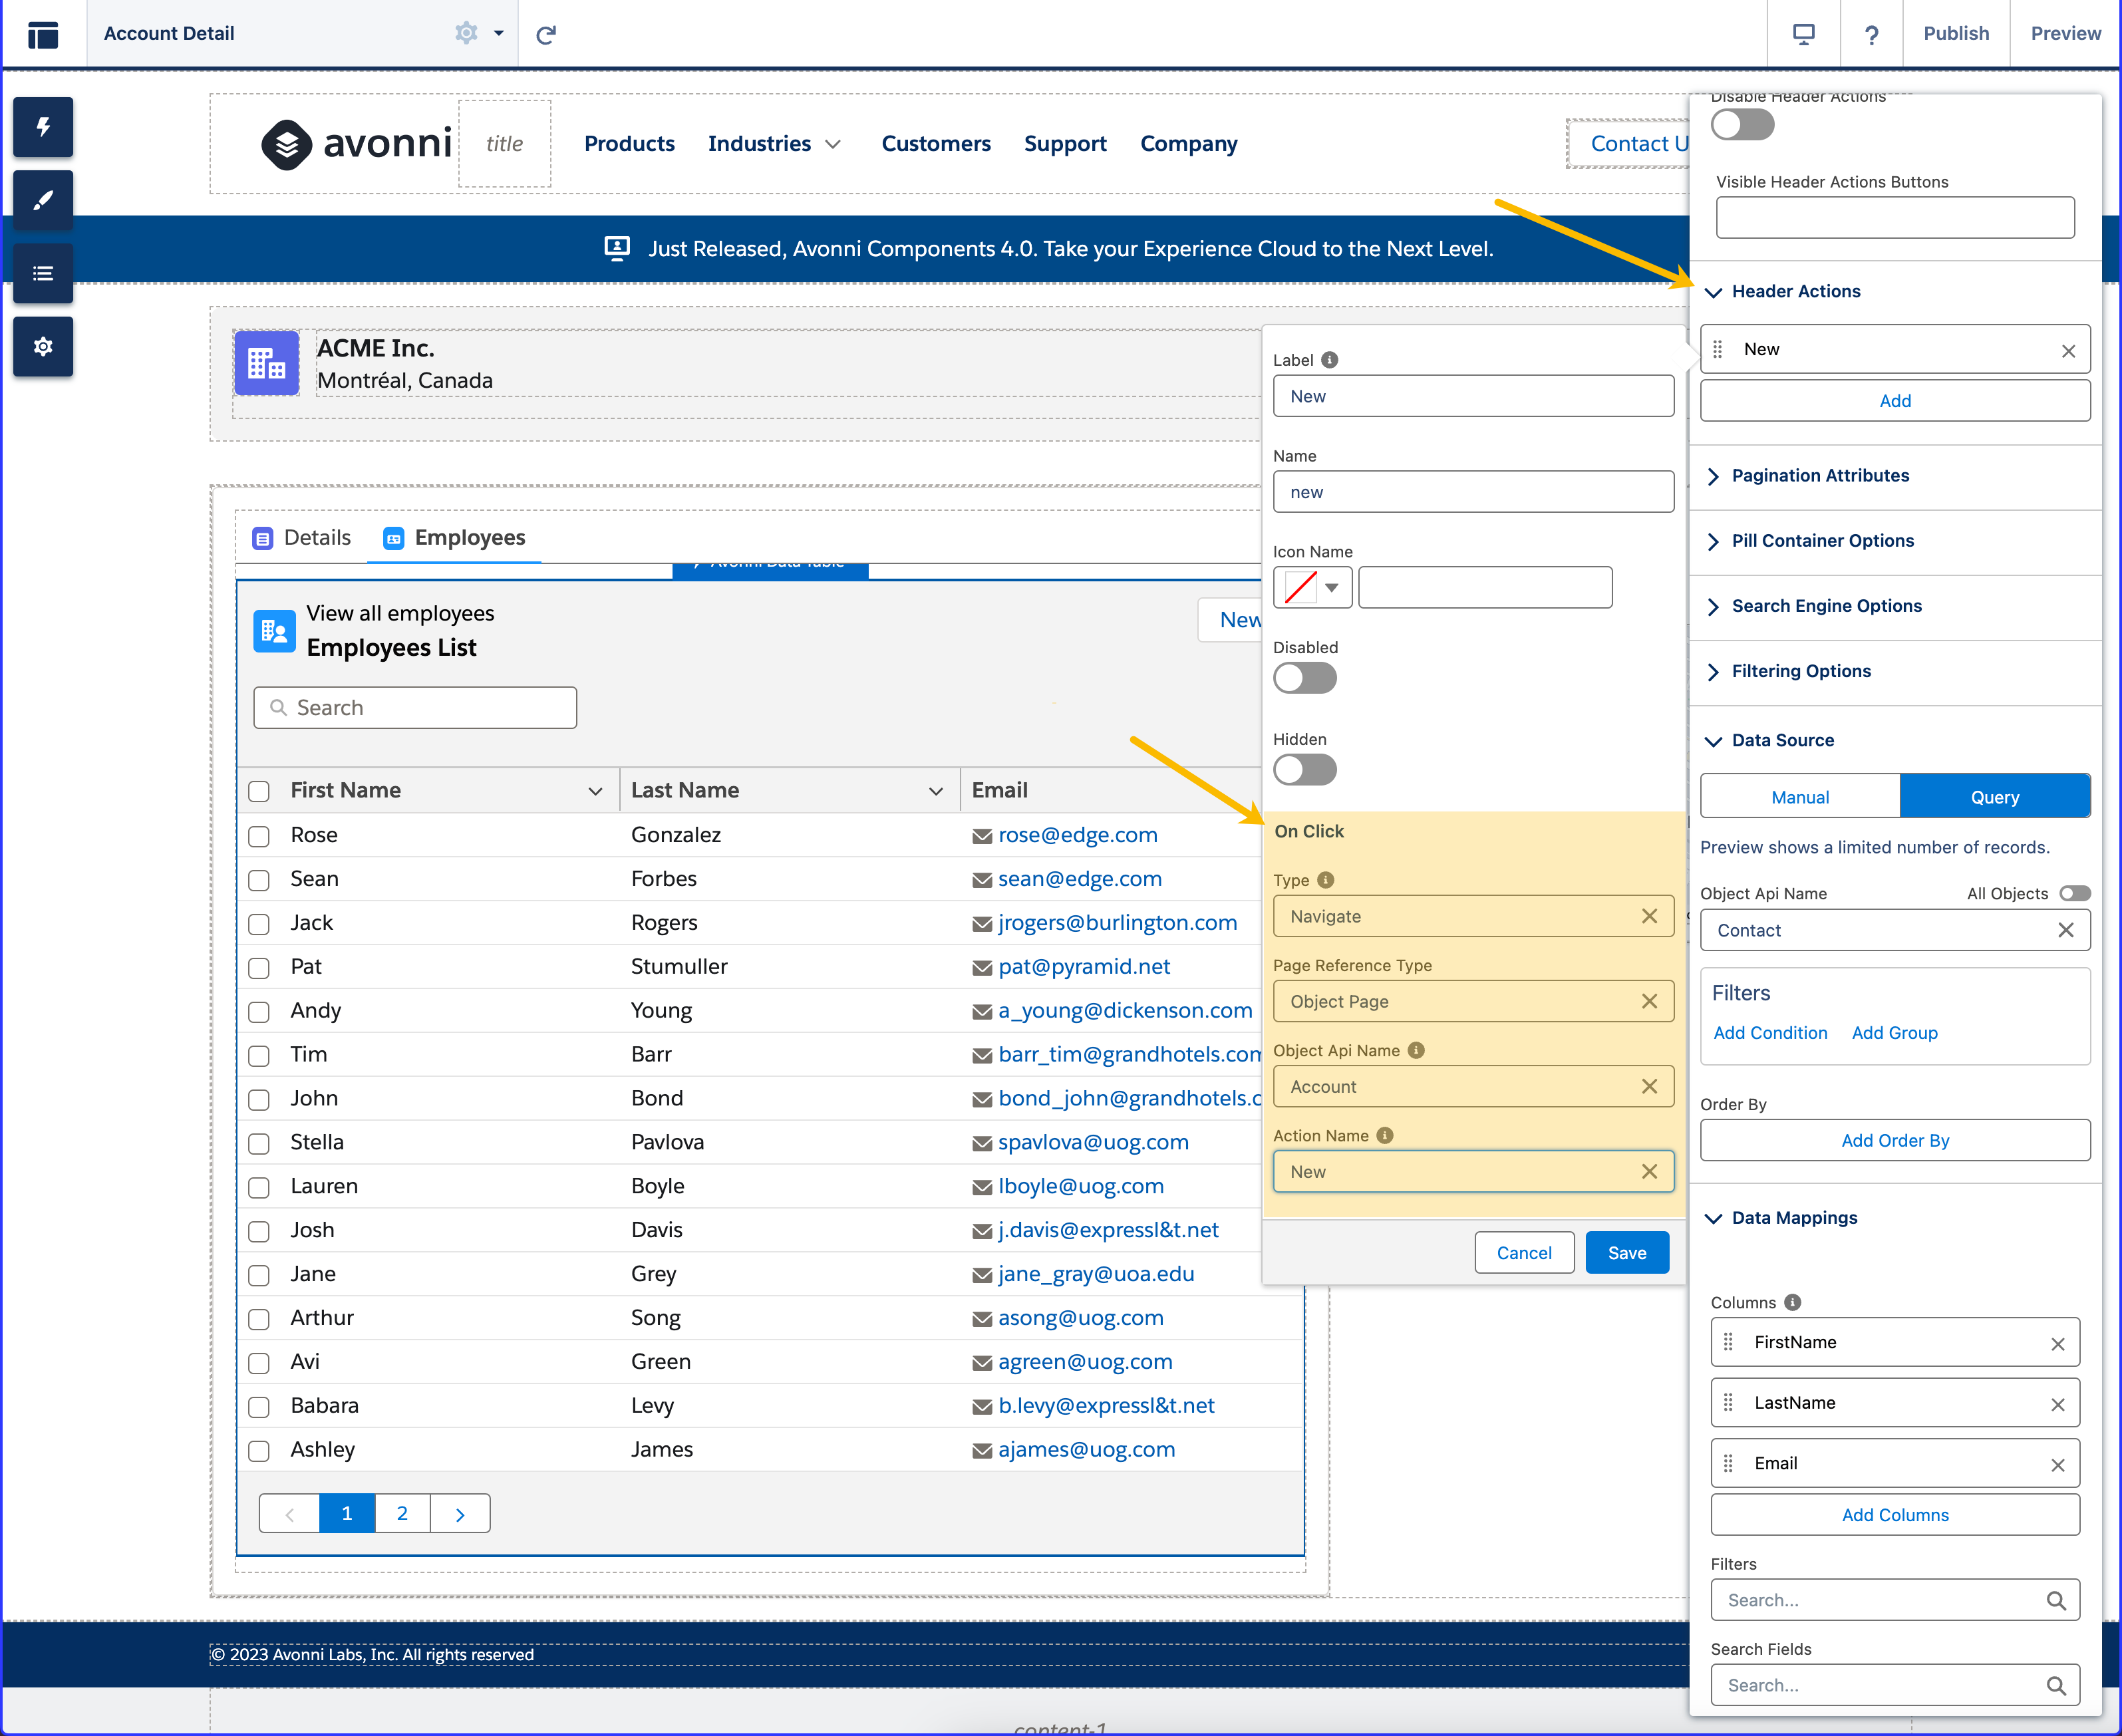Expand Pagination Attributes section
Image resolution: width=2122 pixels, height=1736 pixels.
pos(1820,476)
